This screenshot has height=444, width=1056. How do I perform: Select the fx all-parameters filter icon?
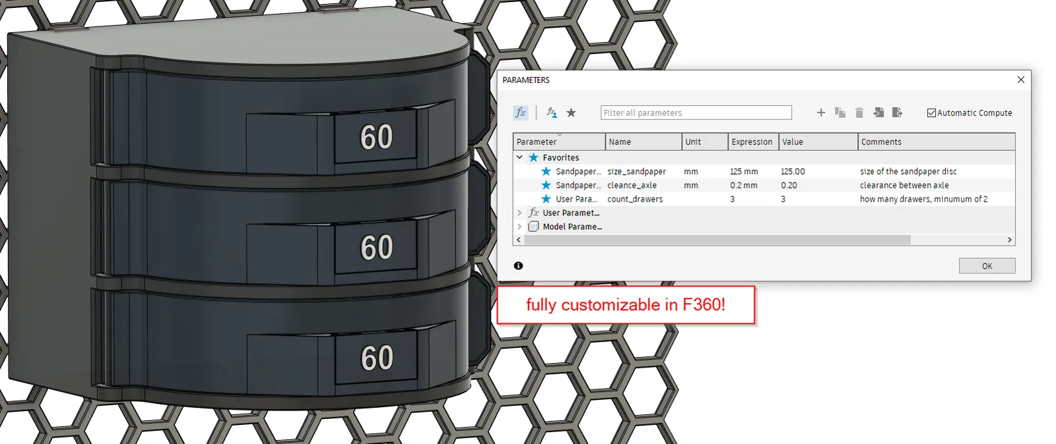click(521, 113)
